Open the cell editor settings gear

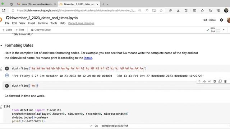[215, 81]
